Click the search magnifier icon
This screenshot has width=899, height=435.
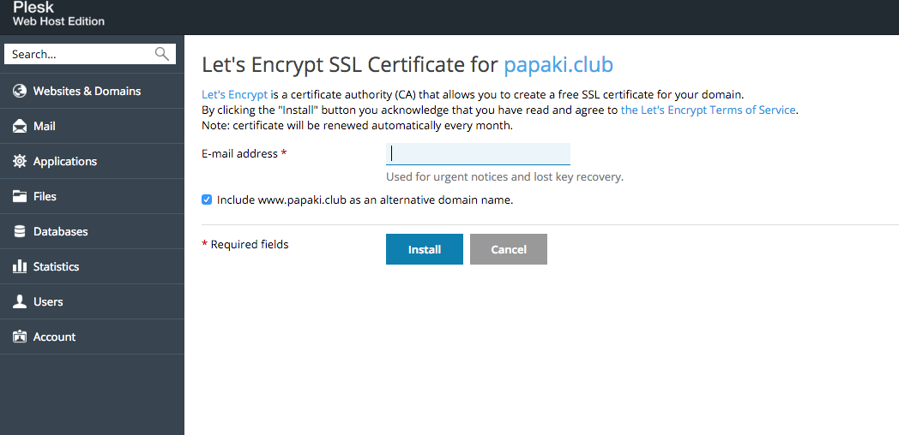tap(161, 54)
